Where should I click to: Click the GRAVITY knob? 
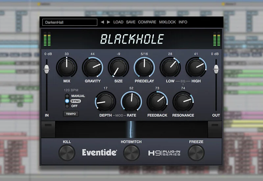pos(92,67)
